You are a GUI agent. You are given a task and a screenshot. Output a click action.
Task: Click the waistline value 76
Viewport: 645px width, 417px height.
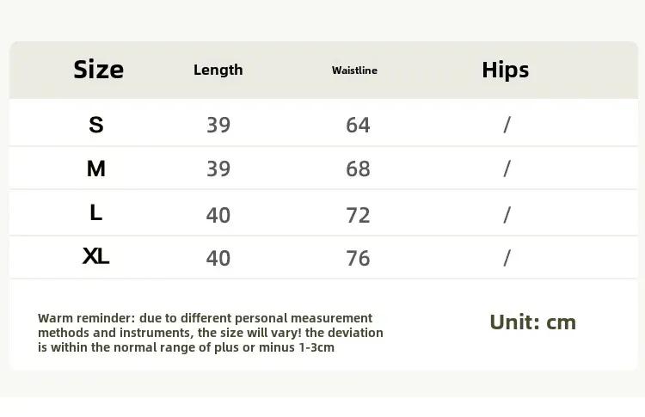pos(358,258)
